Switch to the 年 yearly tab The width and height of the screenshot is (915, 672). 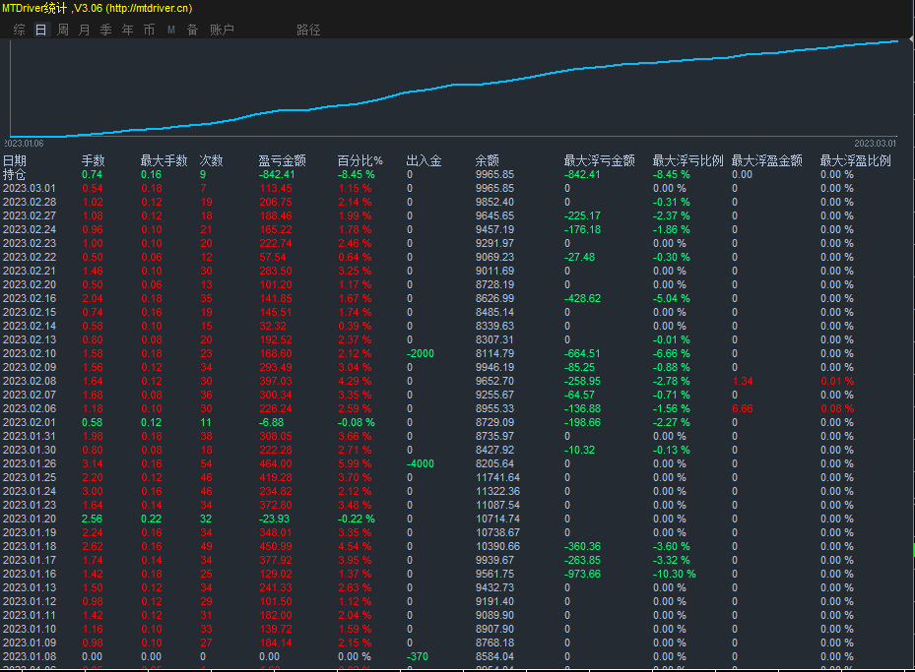click(x=128, y=30)
